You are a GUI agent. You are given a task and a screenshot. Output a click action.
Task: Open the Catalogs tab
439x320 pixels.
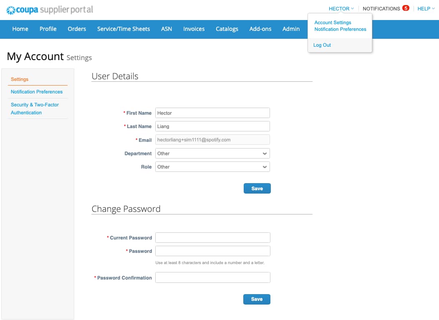tap(227, 29)
